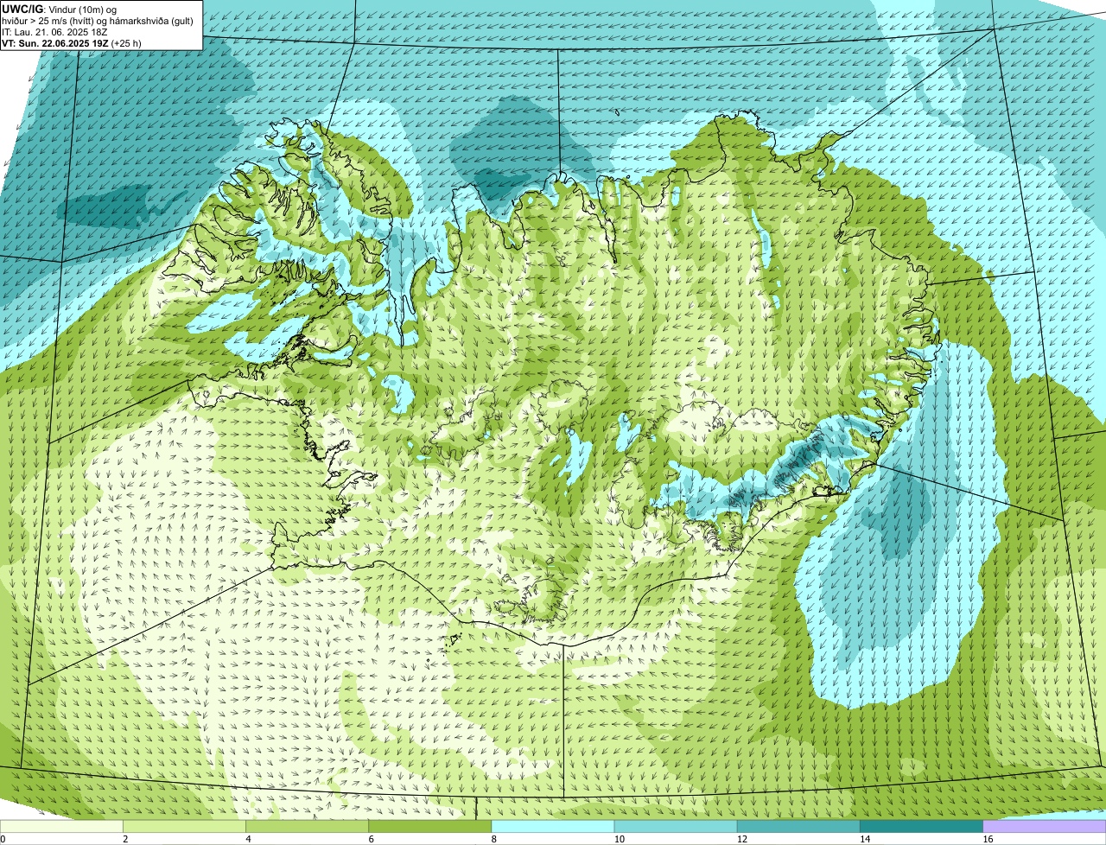Click the '8' label on the color scale

point(494,839)
